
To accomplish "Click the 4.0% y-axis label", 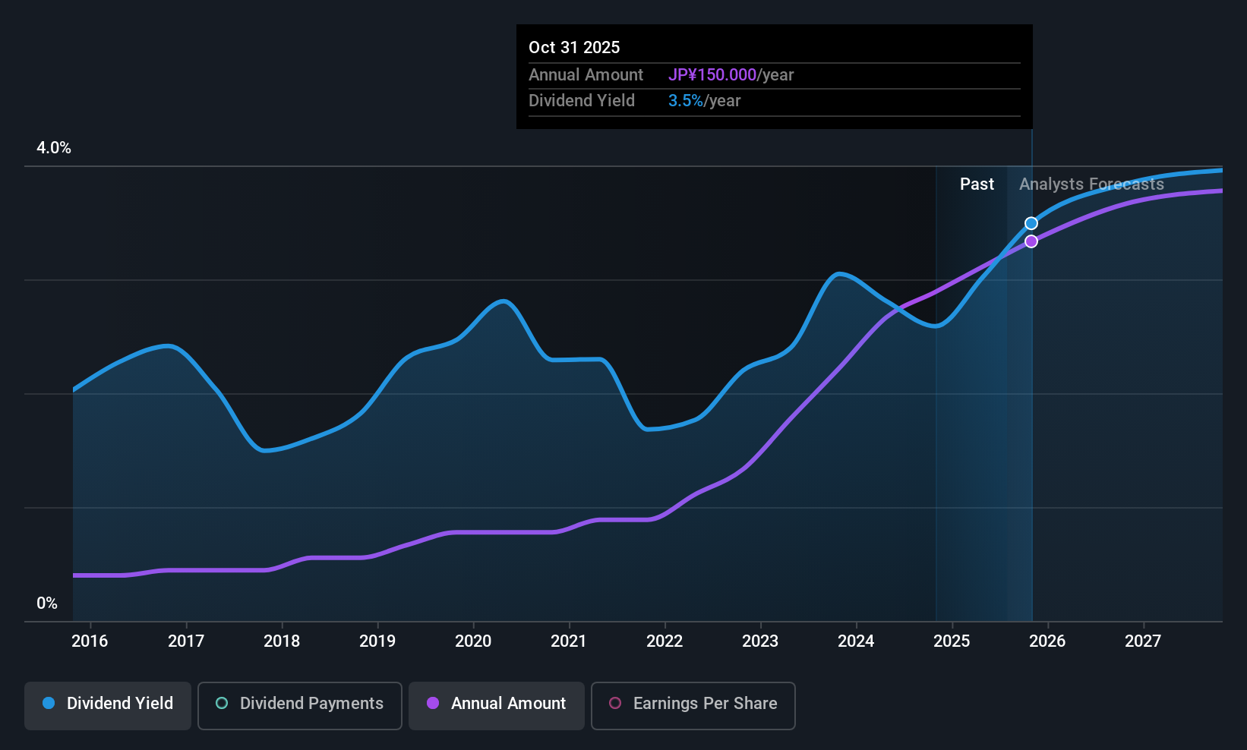I will (54, 148).
